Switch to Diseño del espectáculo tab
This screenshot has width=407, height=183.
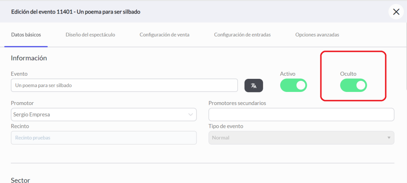[90, 35]
